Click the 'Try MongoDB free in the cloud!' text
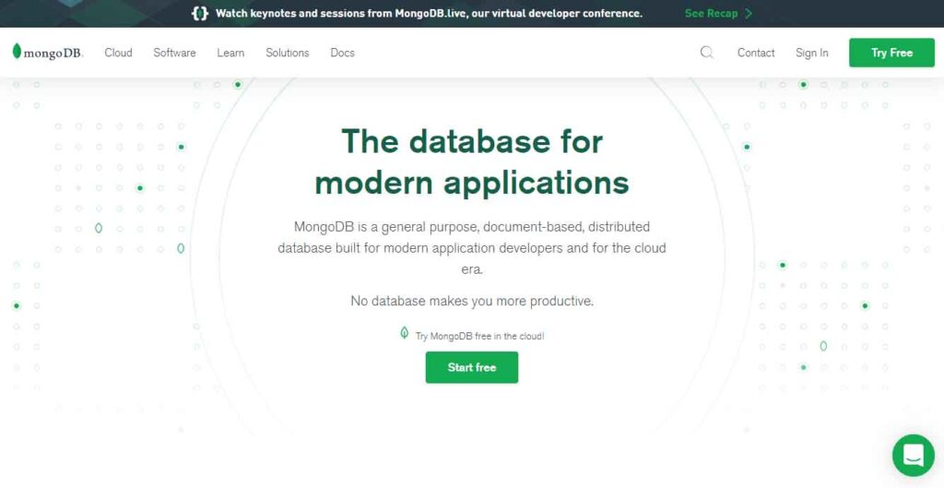The width and height of the screenshot is (944, 488). pos(479,336)
